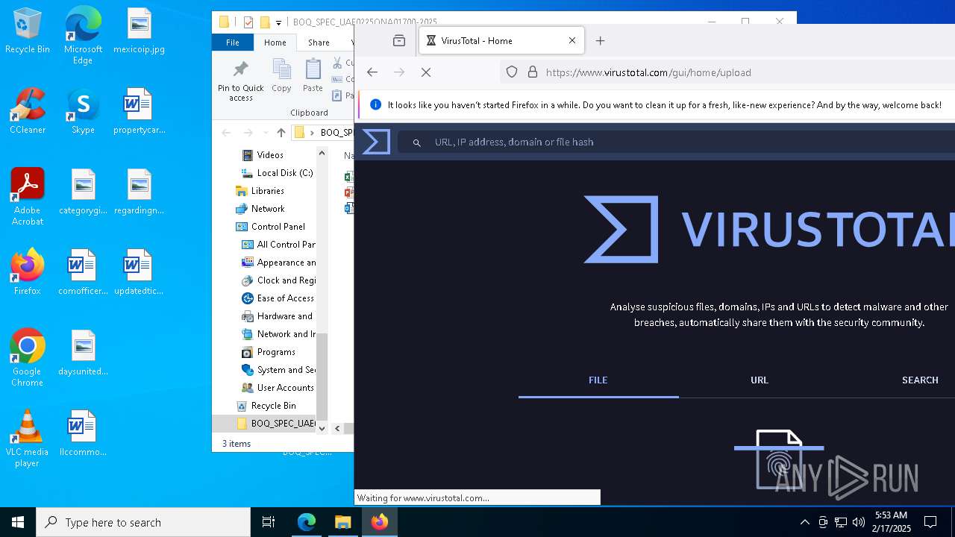Show hidden tray icons chevron

pyautogui.click(x=804, y=522)
